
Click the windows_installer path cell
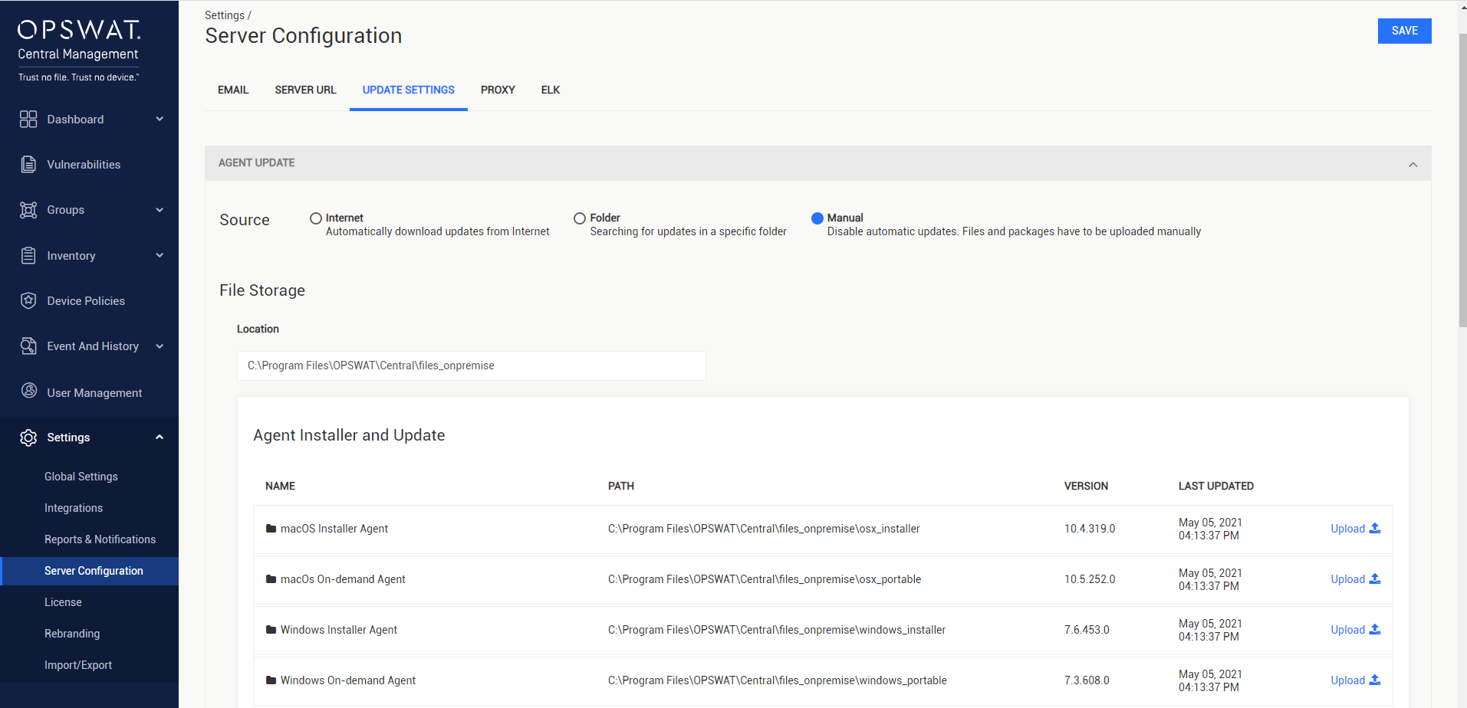777,630
